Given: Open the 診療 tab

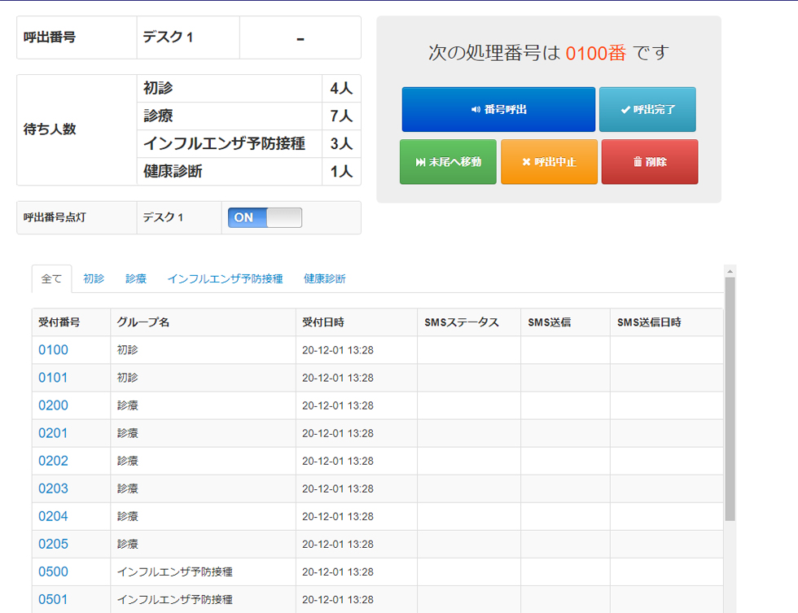Looking at the screenshot, I should (136, 278).
